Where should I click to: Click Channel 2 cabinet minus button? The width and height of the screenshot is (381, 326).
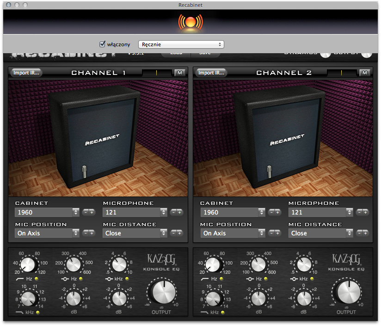point(271,212)
